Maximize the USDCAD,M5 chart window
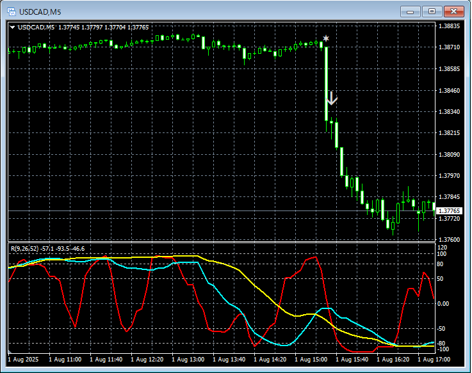472x373 pixels. coord(432,12)
